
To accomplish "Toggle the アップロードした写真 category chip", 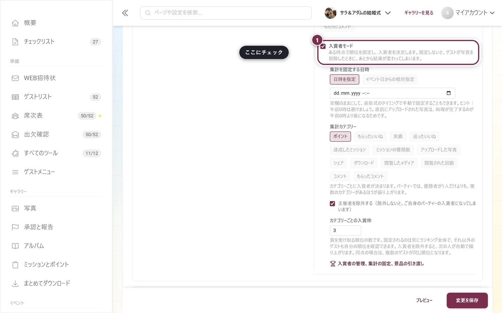I will [439, 150].
